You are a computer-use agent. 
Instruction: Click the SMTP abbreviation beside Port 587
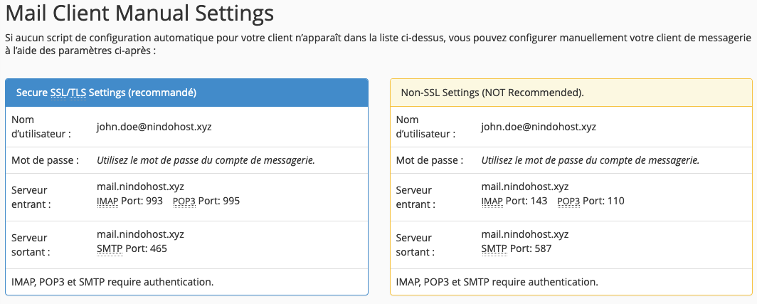[x=494, y=248]
